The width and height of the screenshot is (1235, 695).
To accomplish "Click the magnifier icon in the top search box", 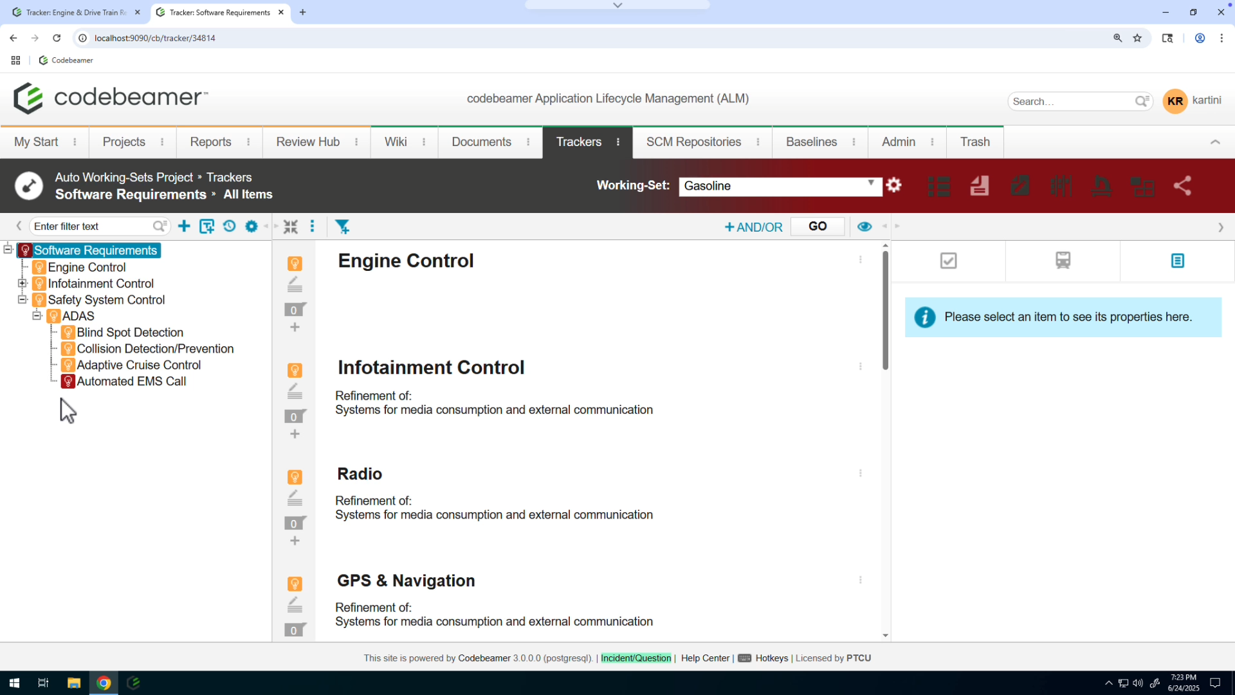I will click(x=1142, y=101).
